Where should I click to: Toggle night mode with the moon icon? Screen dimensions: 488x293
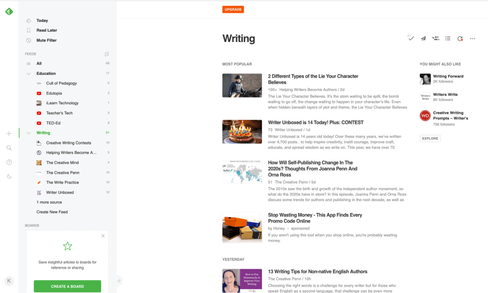(9, 177)
